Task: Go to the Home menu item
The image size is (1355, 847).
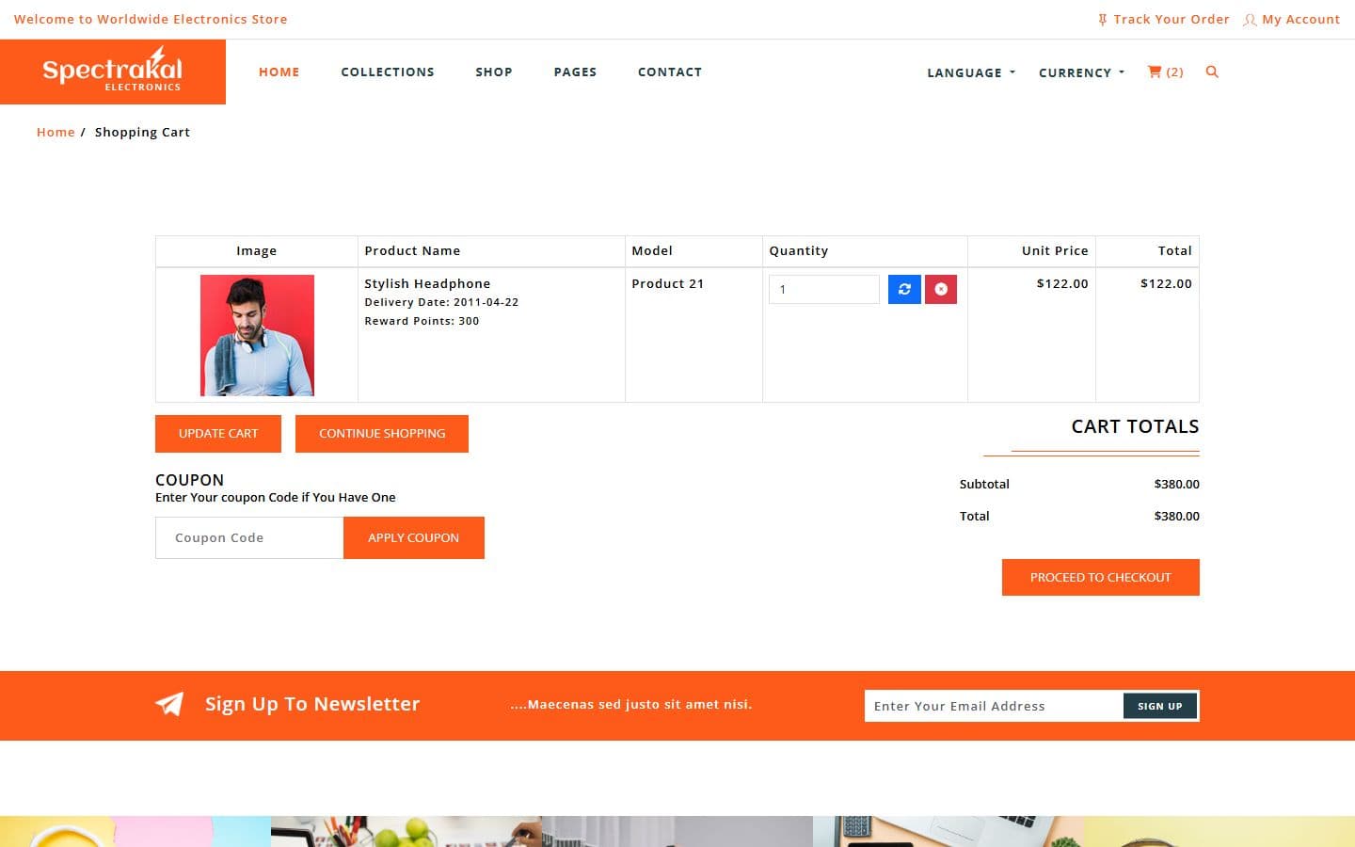Action: (x=279, y=72)
